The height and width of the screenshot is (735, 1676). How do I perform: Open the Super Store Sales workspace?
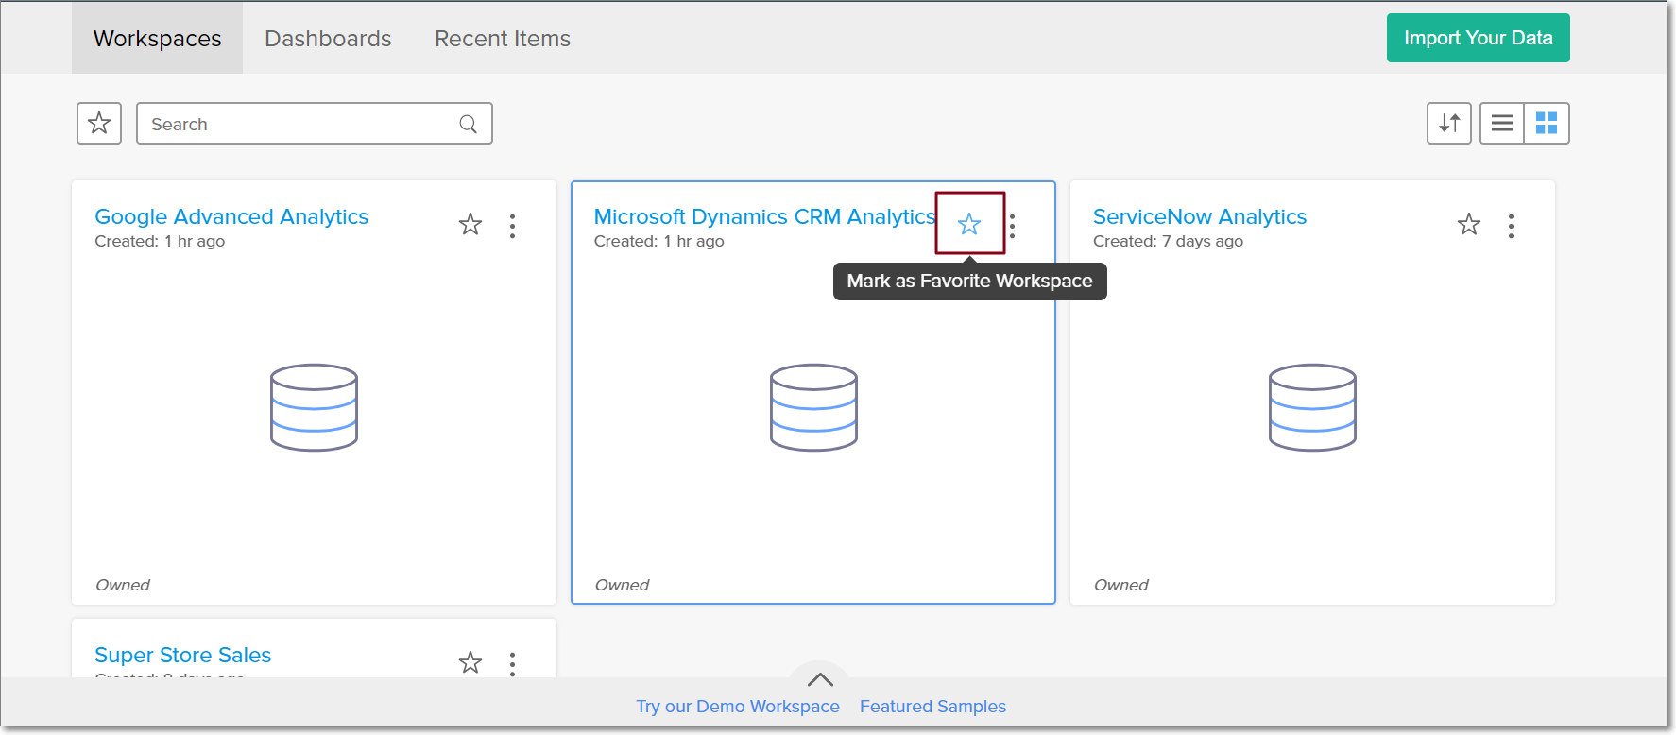pyautogui.click(x=183, y=655)
